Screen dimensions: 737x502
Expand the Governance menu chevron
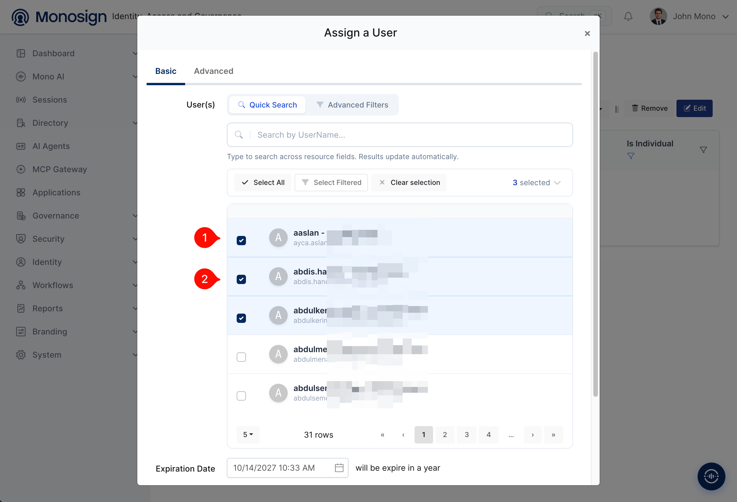pyautogui.click(x=135, y=215)
